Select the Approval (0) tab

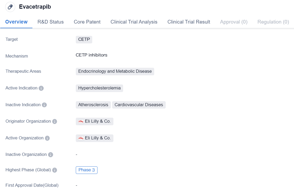(x=234, y=22)
